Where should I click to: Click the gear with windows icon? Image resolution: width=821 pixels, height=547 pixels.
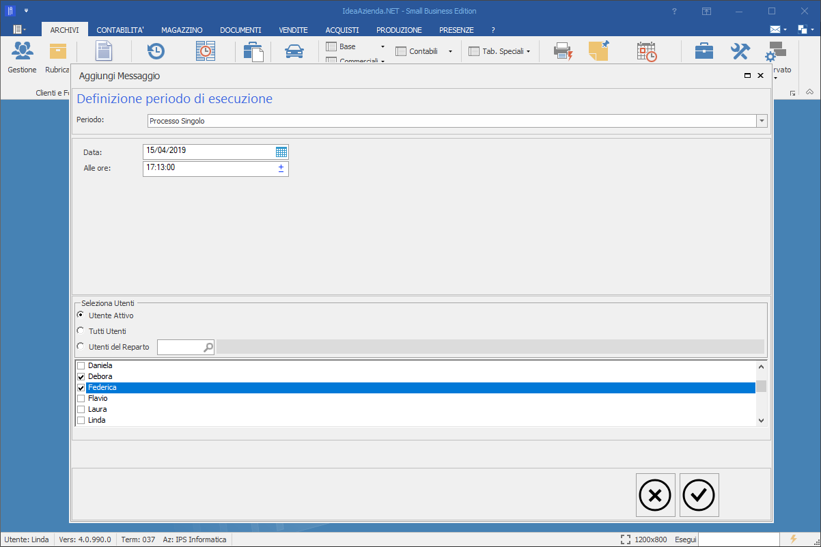click(x=775, y=52)
